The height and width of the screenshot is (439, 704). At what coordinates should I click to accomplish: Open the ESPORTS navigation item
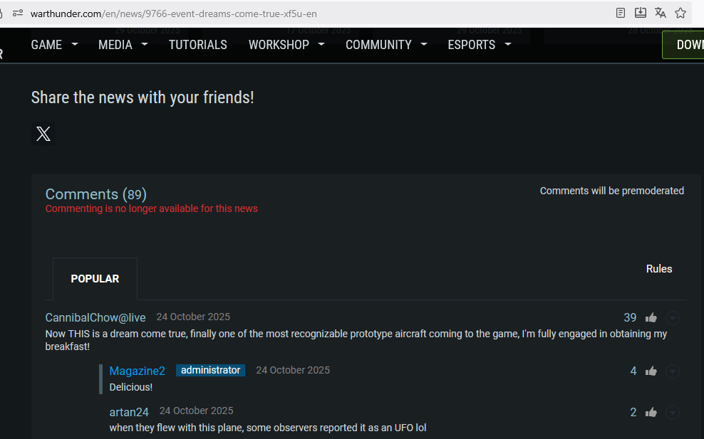point(472,45)
